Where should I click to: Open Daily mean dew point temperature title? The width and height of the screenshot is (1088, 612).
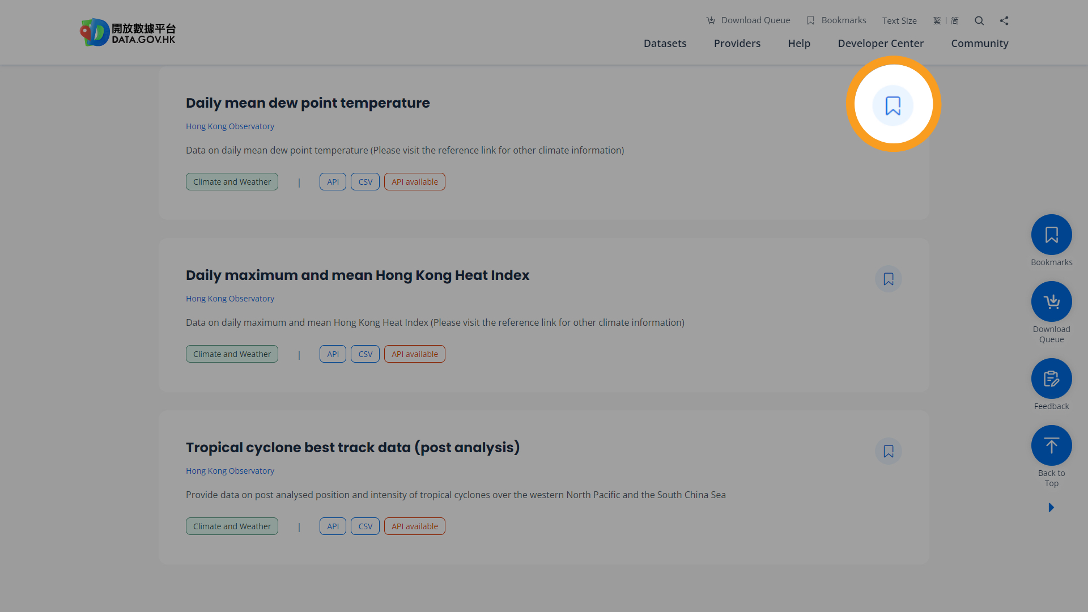308,103
